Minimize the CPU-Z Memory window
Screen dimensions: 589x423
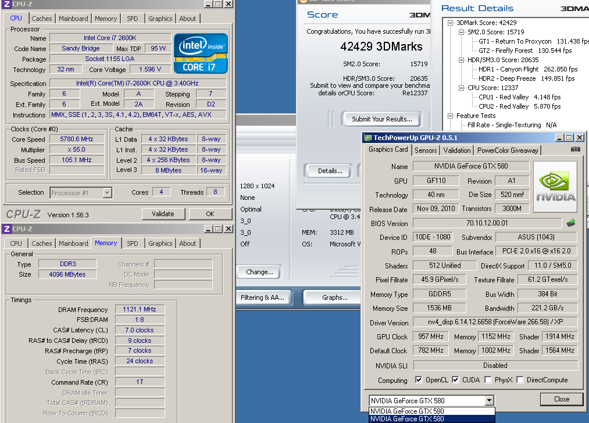pos(208,228)
